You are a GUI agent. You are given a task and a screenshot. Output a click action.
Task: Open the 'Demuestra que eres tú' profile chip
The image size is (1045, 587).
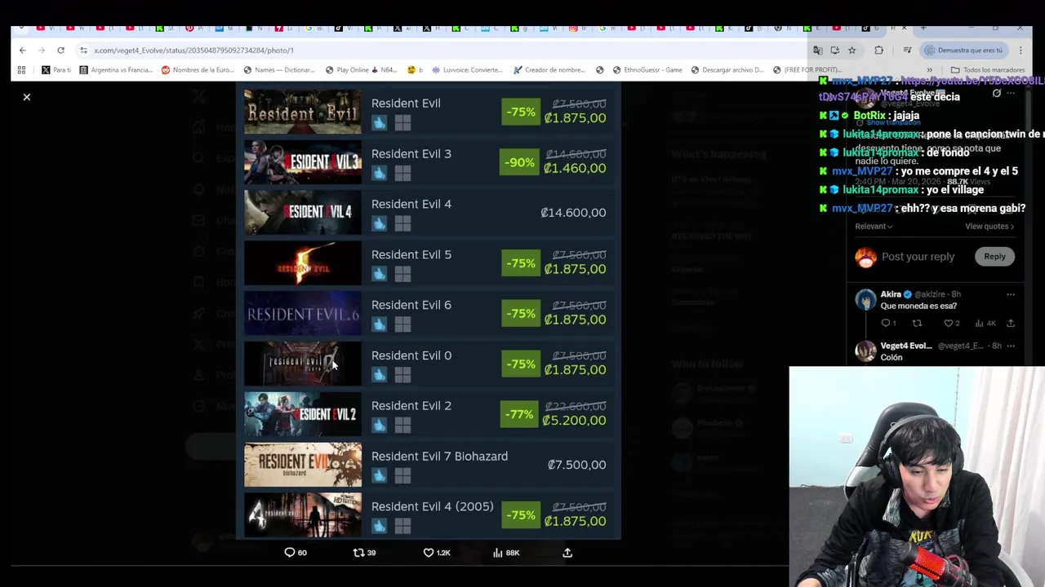pyautogui.click(x=963, y=51)
